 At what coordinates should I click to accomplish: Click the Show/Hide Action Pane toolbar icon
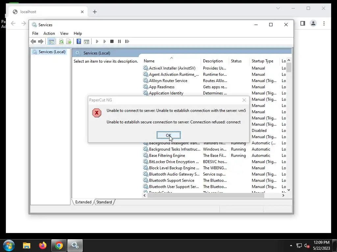[x=87, y=41]
